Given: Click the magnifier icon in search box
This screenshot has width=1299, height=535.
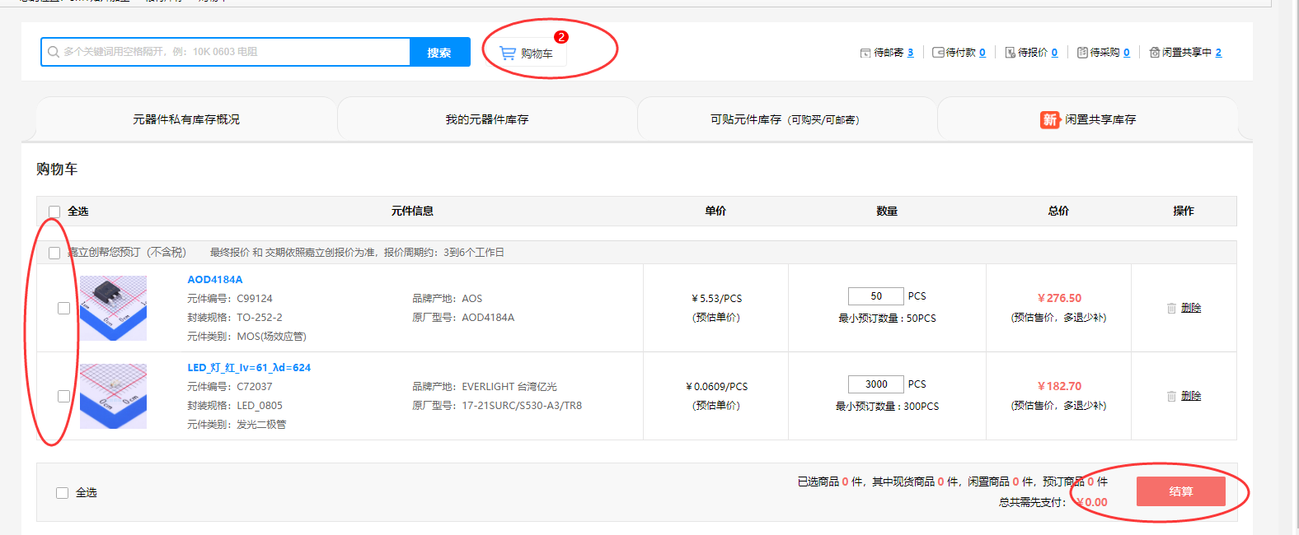Looking at the screenshot, I should click(x=54, y=52).
